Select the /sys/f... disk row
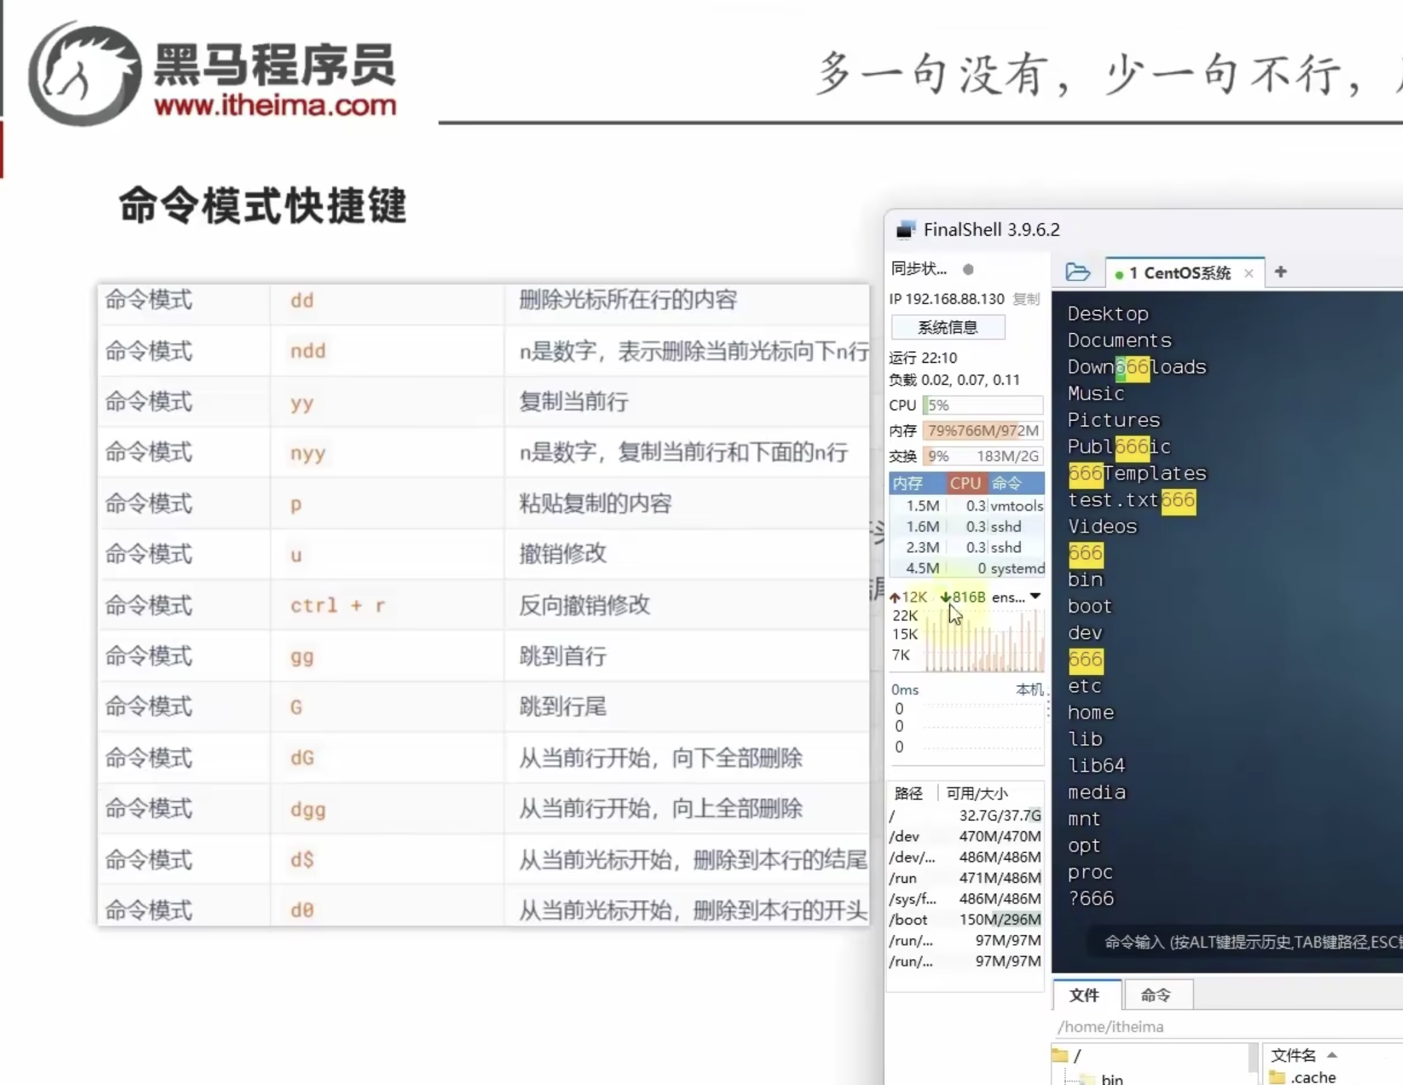The image size is (1403, 1085). coord(965,899)
